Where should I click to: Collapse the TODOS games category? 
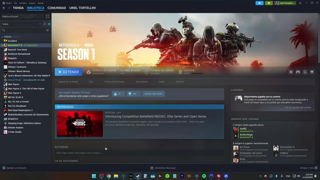pyautogui.click(x=2, y=37)
